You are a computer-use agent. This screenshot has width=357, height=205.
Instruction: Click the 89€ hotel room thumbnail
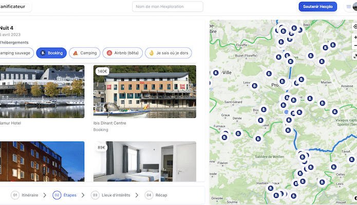pyautogui.click(x=144, y=161)
